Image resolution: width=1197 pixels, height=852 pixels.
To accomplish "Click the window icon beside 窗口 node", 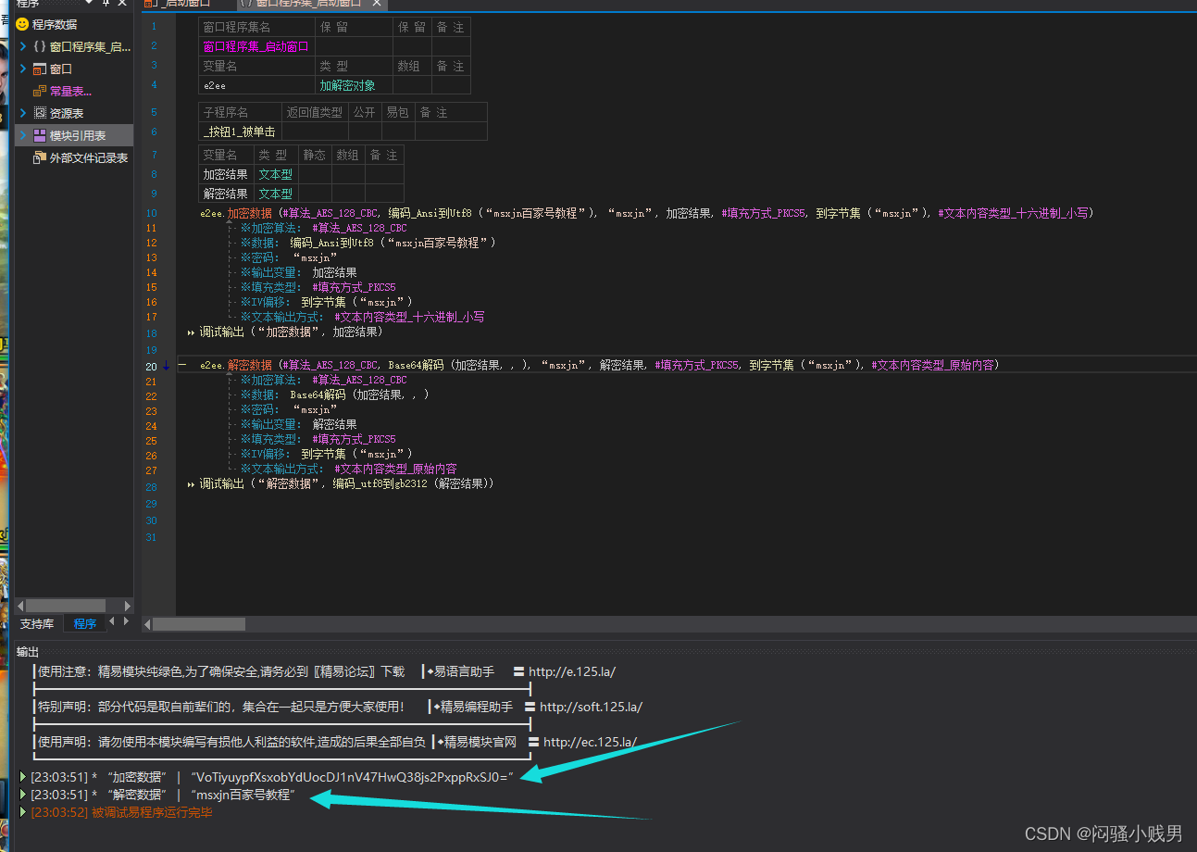I will click(40, 69).
